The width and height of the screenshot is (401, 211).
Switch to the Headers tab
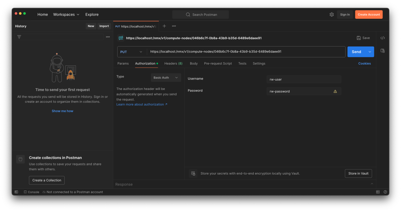173,63
